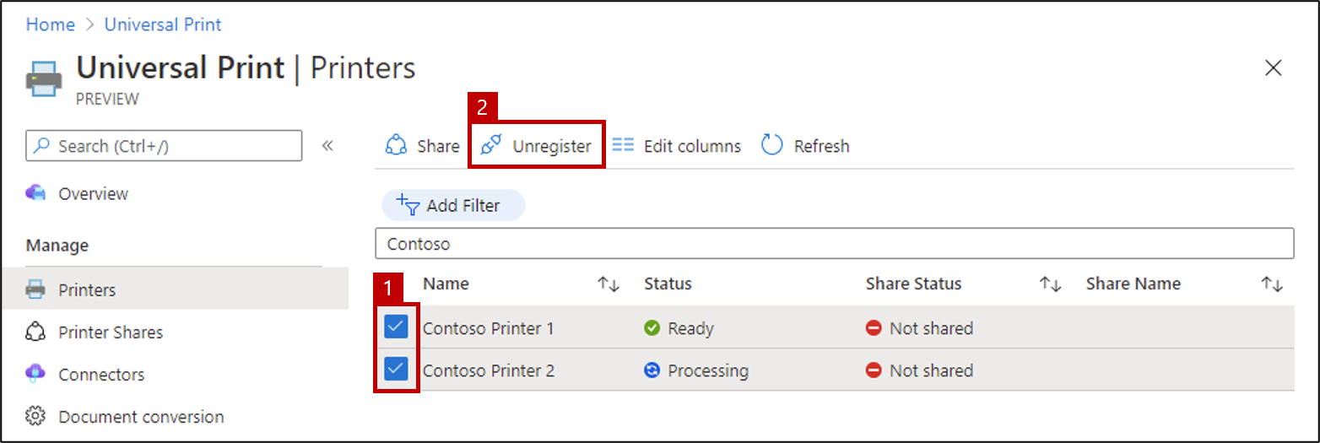Image resolution: width=1320 pixels, height=443 pixels.
Task: Click the Unregister plug icon
Action: pyautogui.click(x=490, y=146)
